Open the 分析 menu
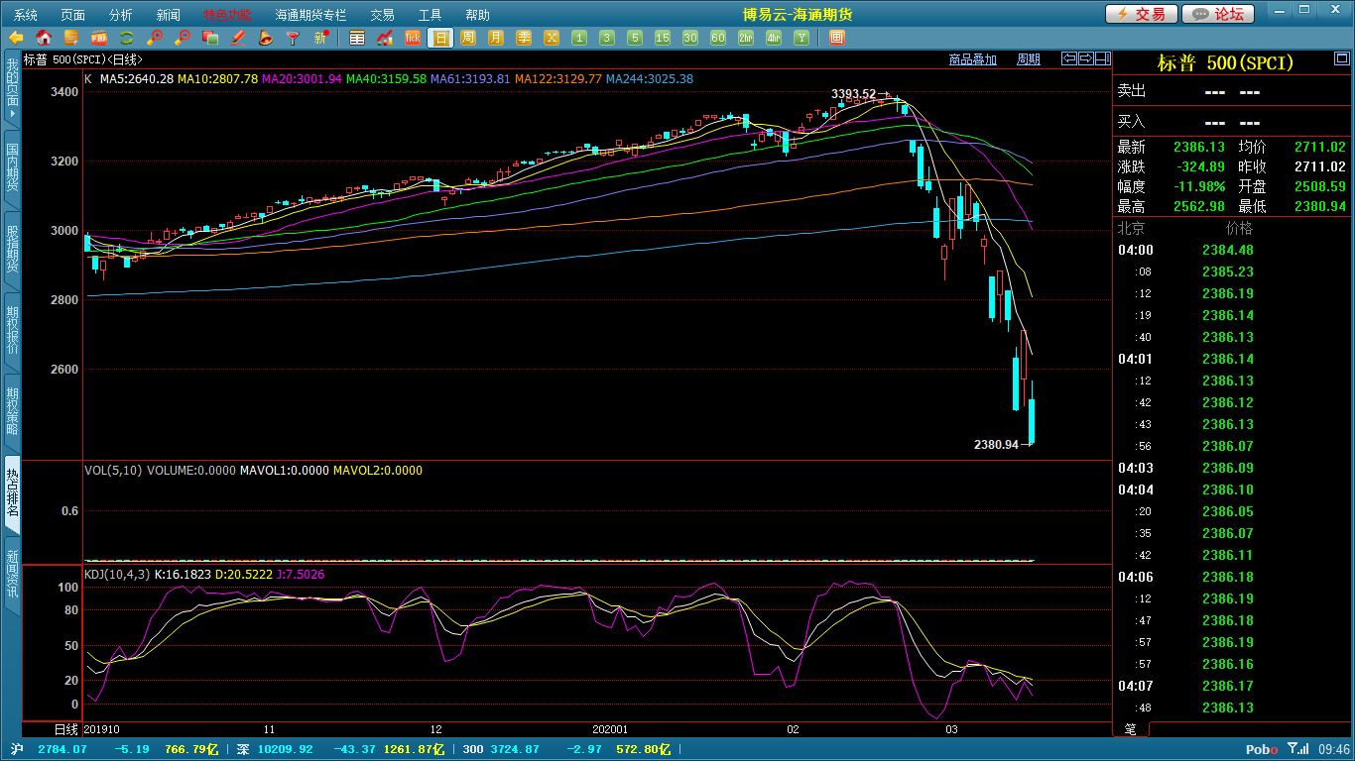Viewport: 1355px width, 761px height. [x=120, y=15]
